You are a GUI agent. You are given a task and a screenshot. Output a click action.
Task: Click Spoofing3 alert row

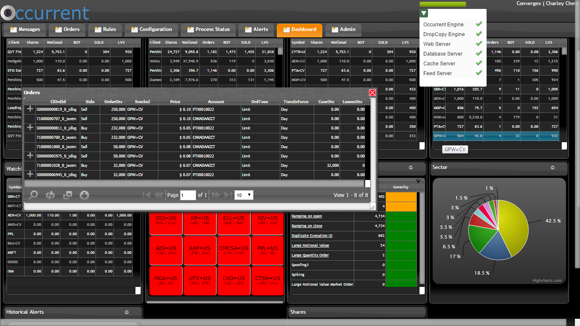(x=354, y=265)
